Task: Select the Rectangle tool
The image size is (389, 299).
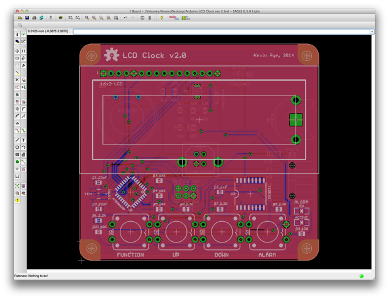Action: click(x=17, y=155)
